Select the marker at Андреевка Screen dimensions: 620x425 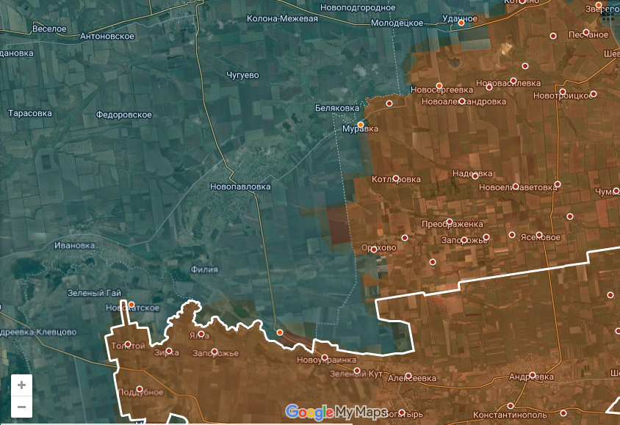pos(532,375)
